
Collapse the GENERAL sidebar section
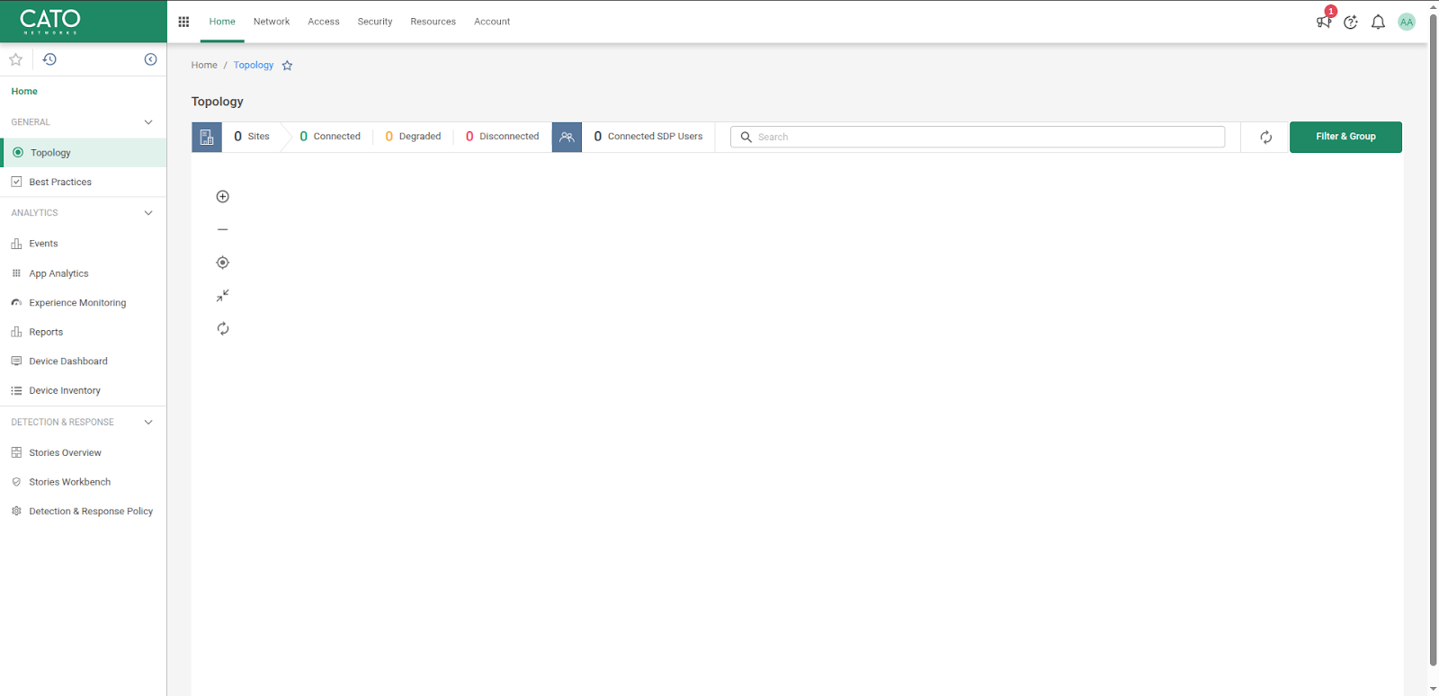click(148, 122)
